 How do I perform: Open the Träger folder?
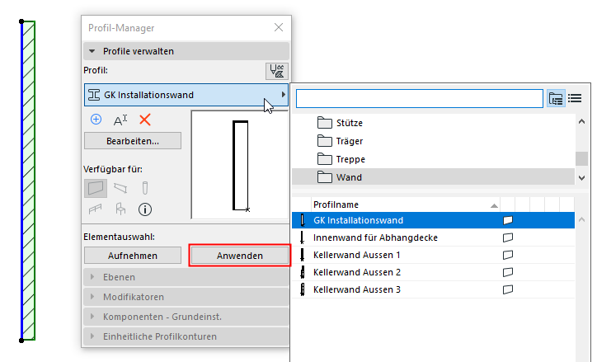click(x=350, y=141)
